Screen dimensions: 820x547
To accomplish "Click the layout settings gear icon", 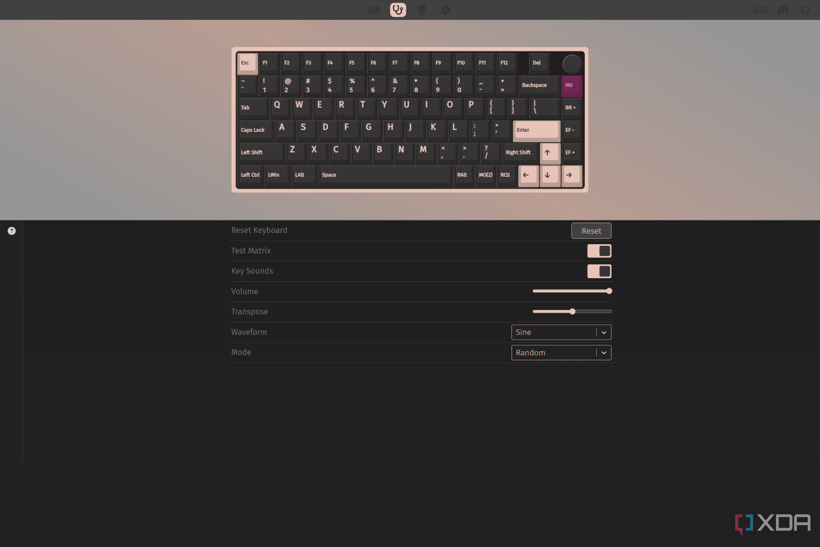I will (446, 10).
